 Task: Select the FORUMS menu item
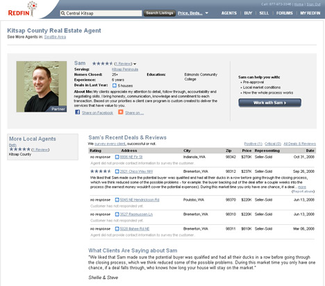pos(285,13)
